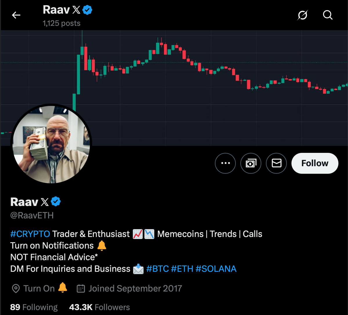Open the search icon

(328, 15)
